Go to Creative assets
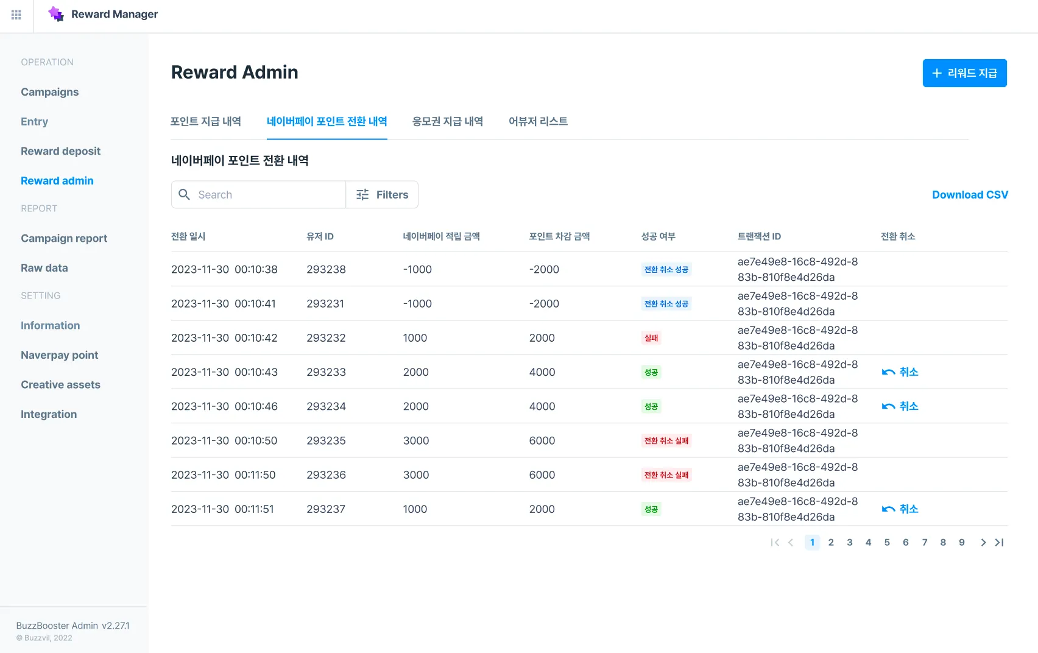Screen dimensions: 1038x653 pos(60,384)
